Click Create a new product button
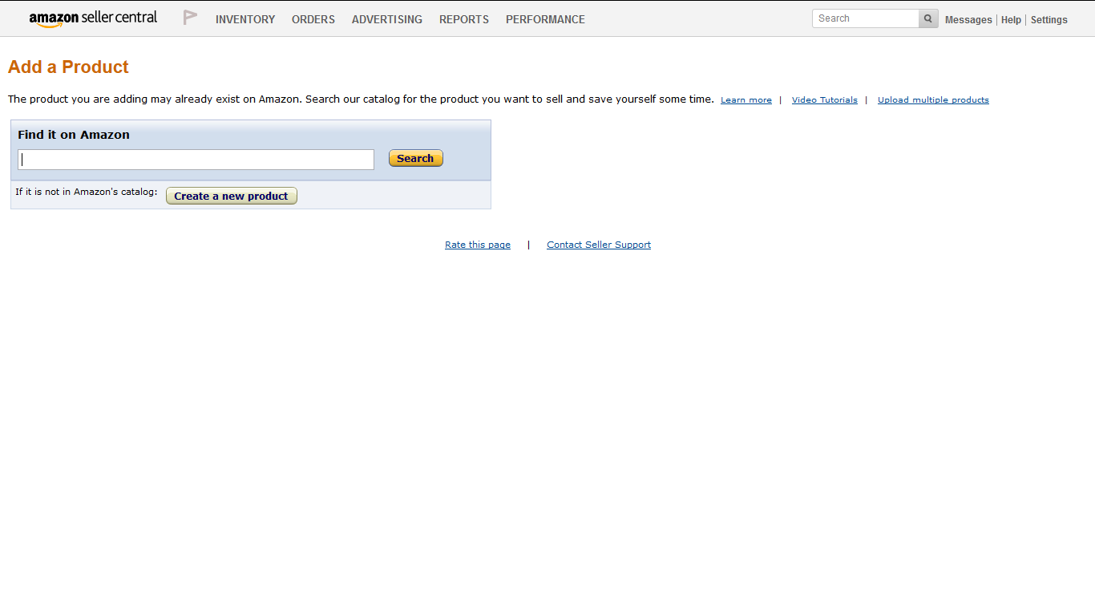 coord(232,196)
